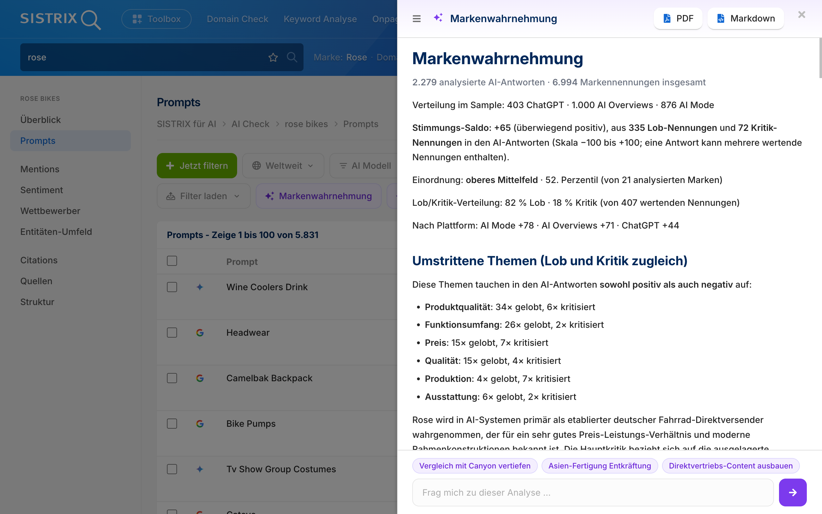This screenshot has height=514, width=822.
Task: Click the Produktqualität bullet item
Action: (x=510, y=307)
